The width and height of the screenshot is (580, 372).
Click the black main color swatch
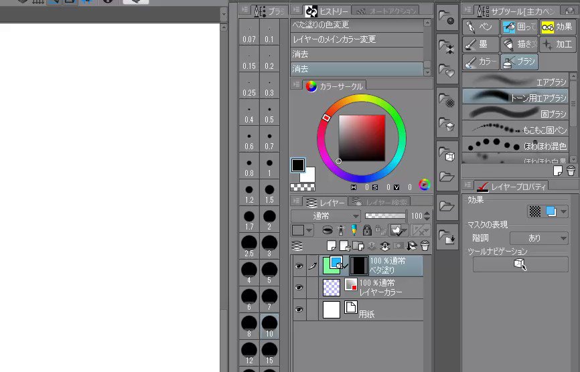298,165
